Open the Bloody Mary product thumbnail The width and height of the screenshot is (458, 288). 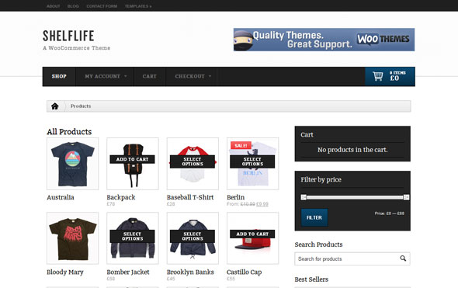click(x=73, y=238)
